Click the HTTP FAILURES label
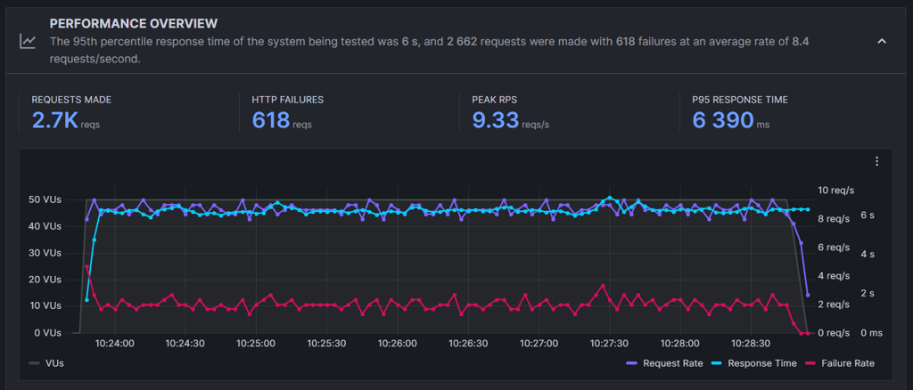The image size is (913, 390). 288,100
